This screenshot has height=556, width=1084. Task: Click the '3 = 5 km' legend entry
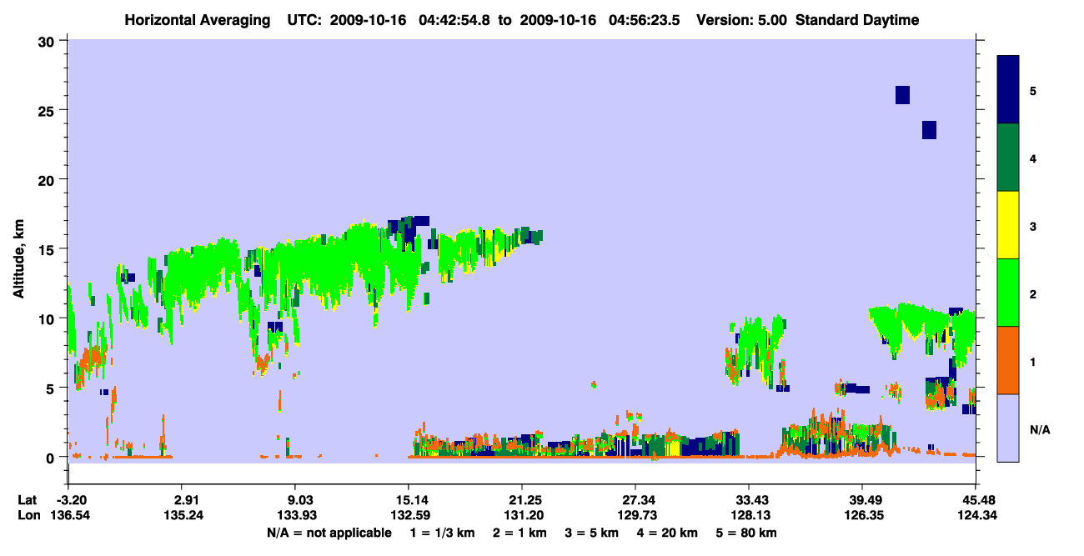[593, 532]
